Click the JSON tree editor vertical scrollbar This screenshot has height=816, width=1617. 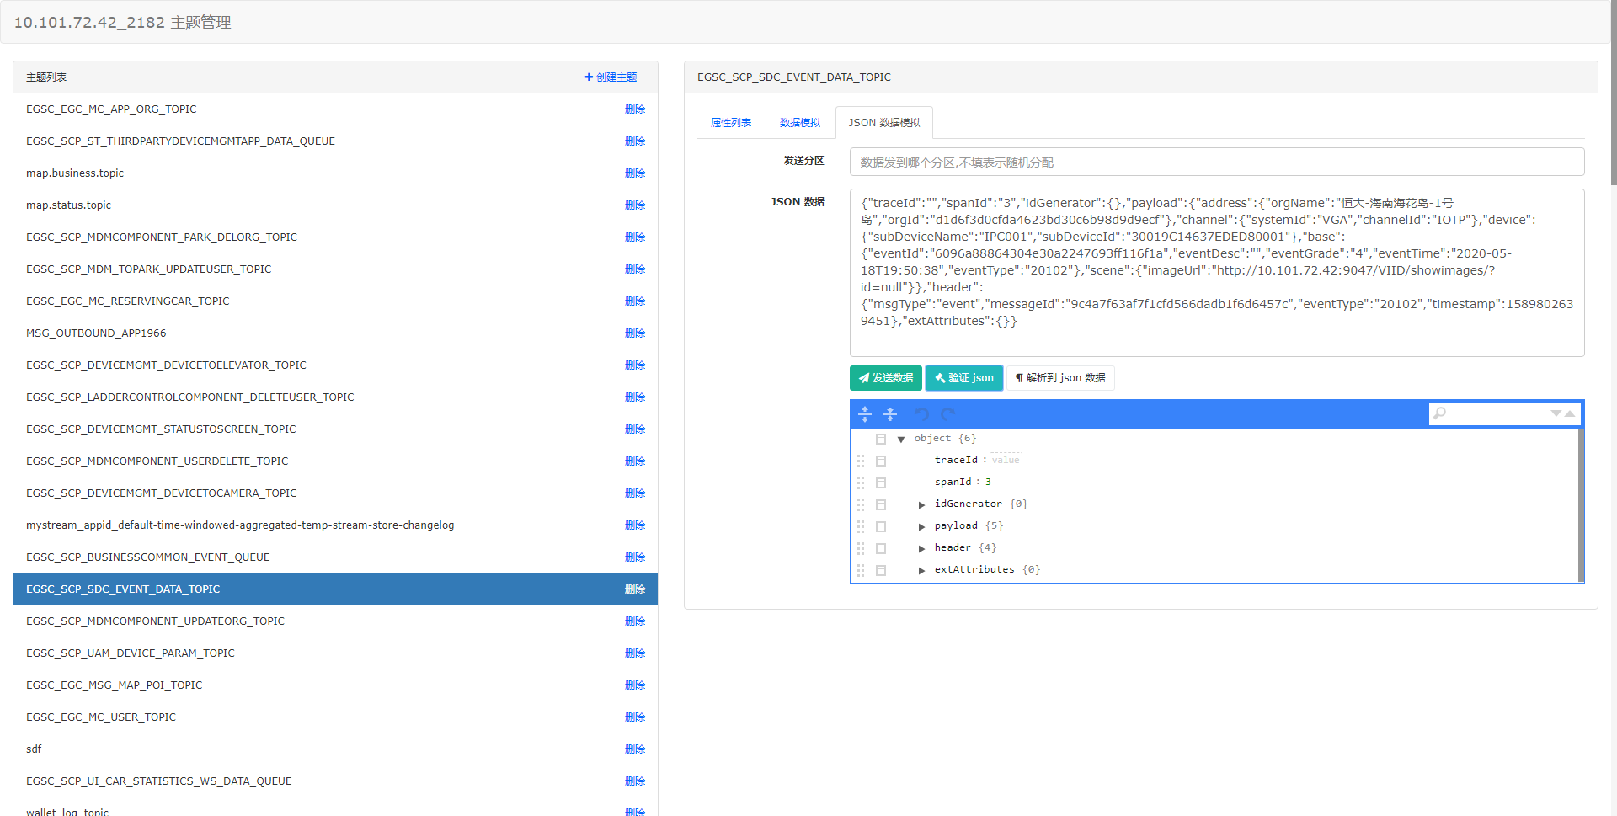point(1581,505)
